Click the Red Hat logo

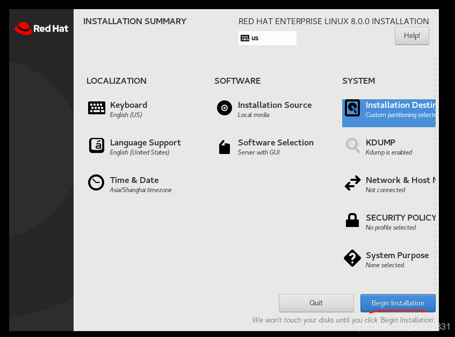point(41,28)
